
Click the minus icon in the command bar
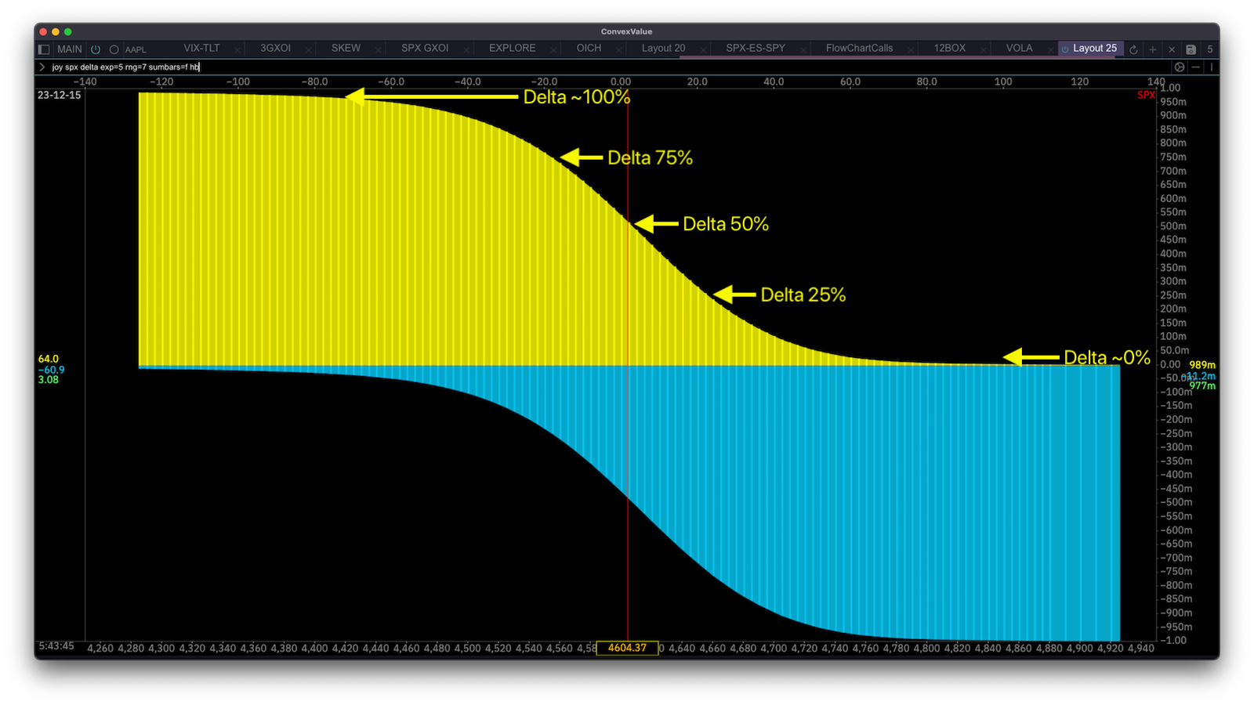1196,67
